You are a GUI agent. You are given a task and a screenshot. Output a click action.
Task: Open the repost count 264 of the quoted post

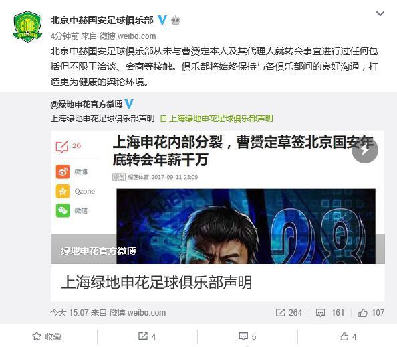click(x=289, y=312)
